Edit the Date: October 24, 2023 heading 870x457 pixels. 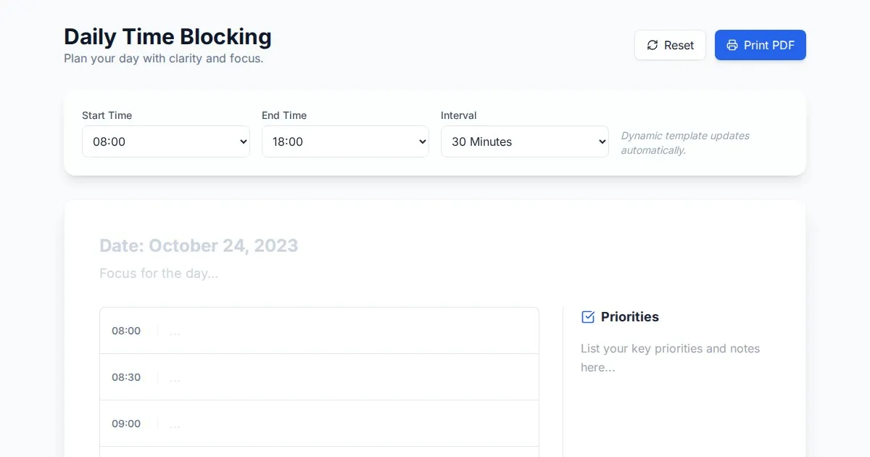tap(199, 245)
